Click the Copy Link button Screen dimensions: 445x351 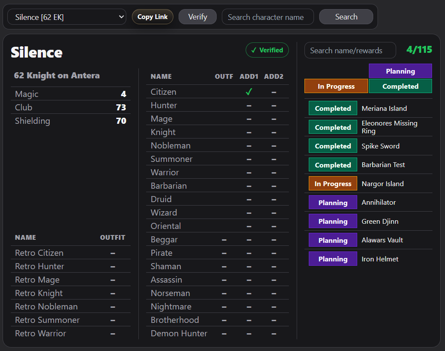[x=152, y=17]
